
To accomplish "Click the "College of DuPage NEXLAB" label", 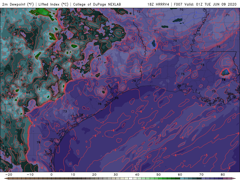I will 97,4.
